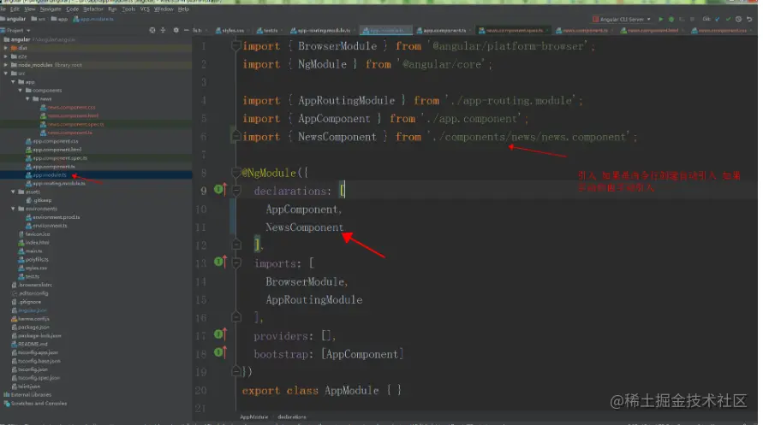The image size is (763, 425).
Task: Click the collapse all icon in Project panel
Action: pyautogui.click(x=163, y=30)
